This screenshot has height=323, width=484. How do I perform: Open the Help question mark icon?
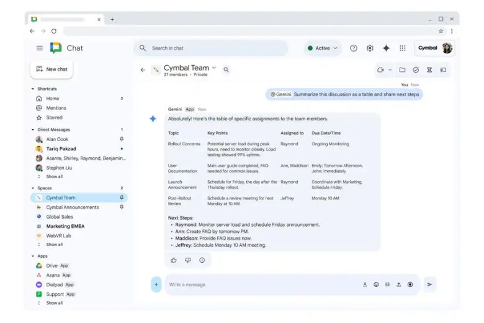tap(354, 48)
